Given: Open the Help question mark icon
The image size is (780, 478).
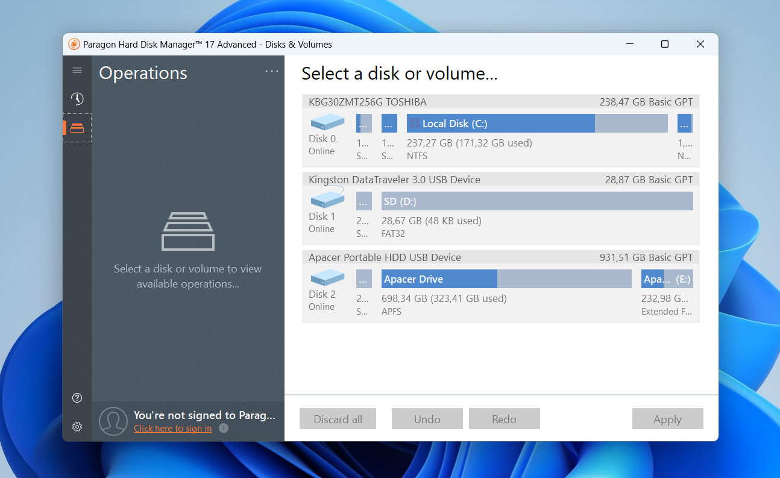Looking at the screenshot, I should click(x=77, y=398).
